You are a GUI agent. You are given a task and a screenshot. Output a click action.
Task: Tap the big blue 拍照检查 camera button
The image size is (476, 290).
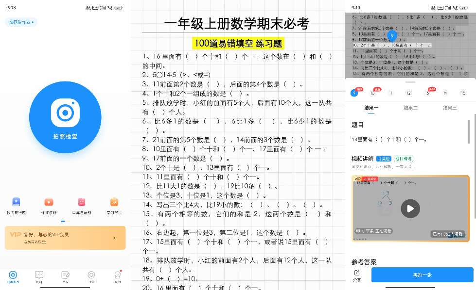[x=65, y=117]
